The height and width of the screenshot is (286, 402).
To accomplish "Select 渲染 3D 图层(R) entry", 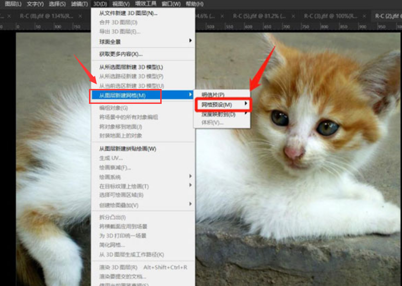I will [143, 267].
